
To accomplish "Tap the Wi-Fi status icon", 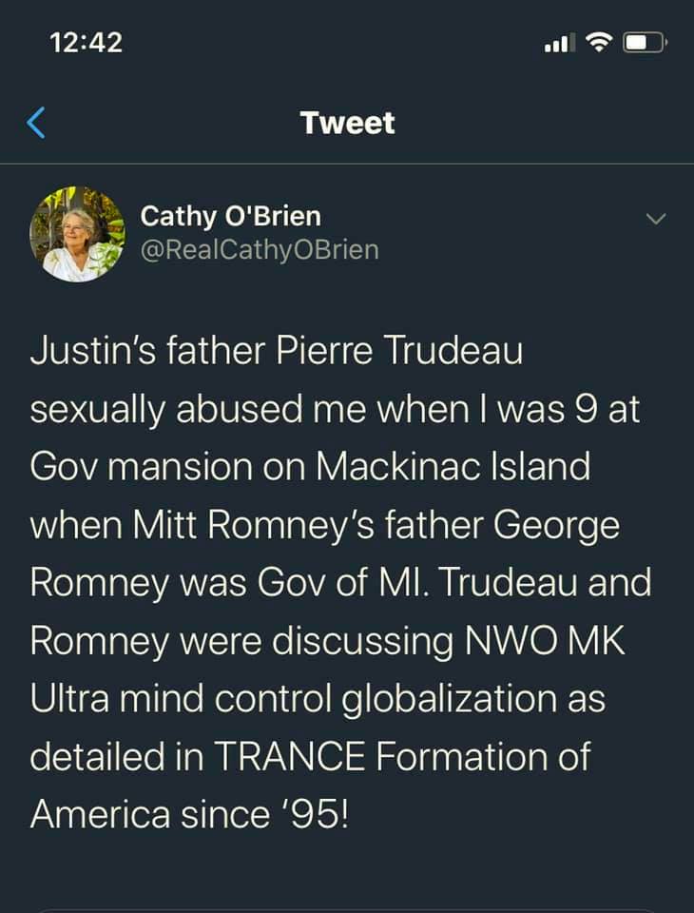I will coord(598,43).
